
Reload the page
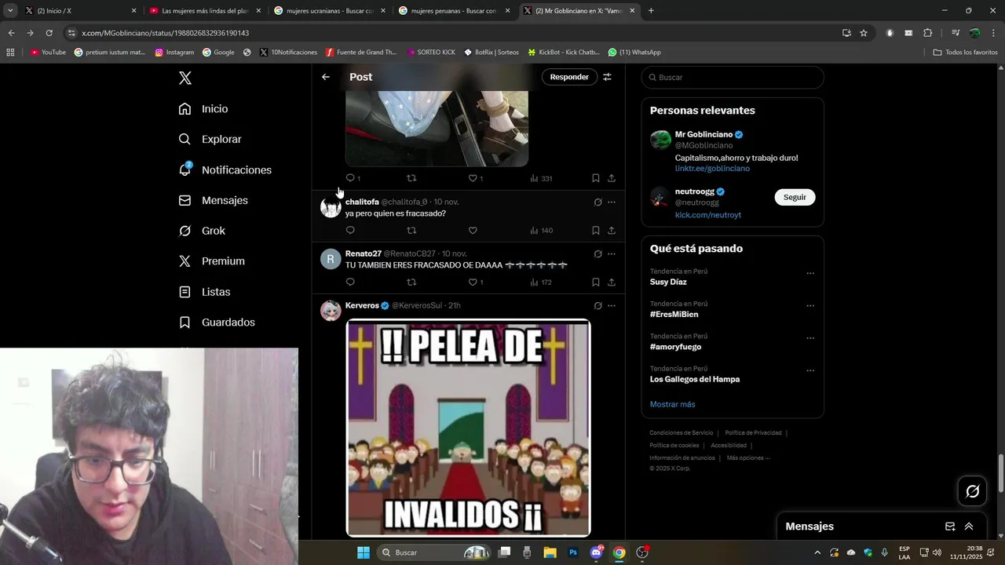pos(49,33)
